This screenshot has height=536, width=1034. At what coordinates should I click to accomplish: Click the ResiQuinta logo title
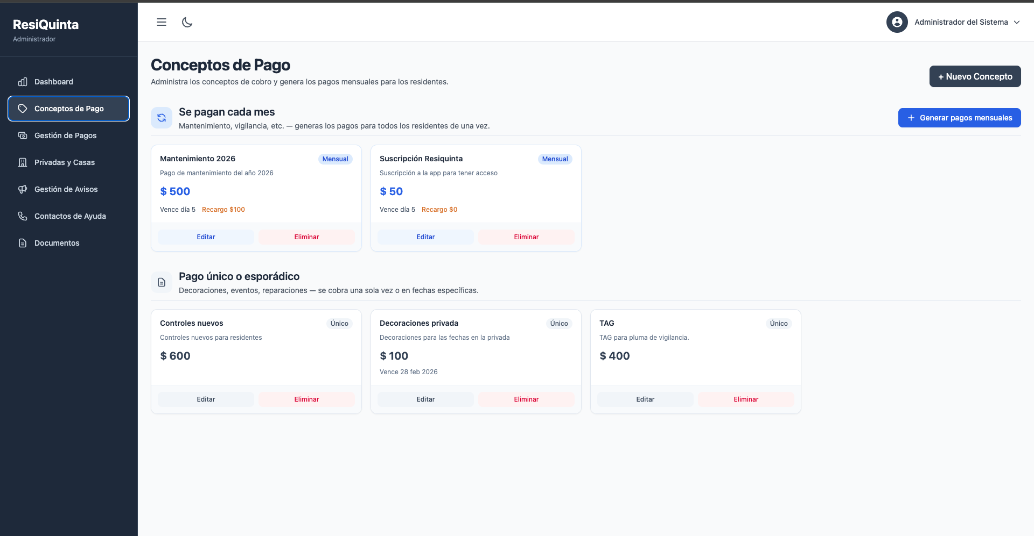pos(46,25)
